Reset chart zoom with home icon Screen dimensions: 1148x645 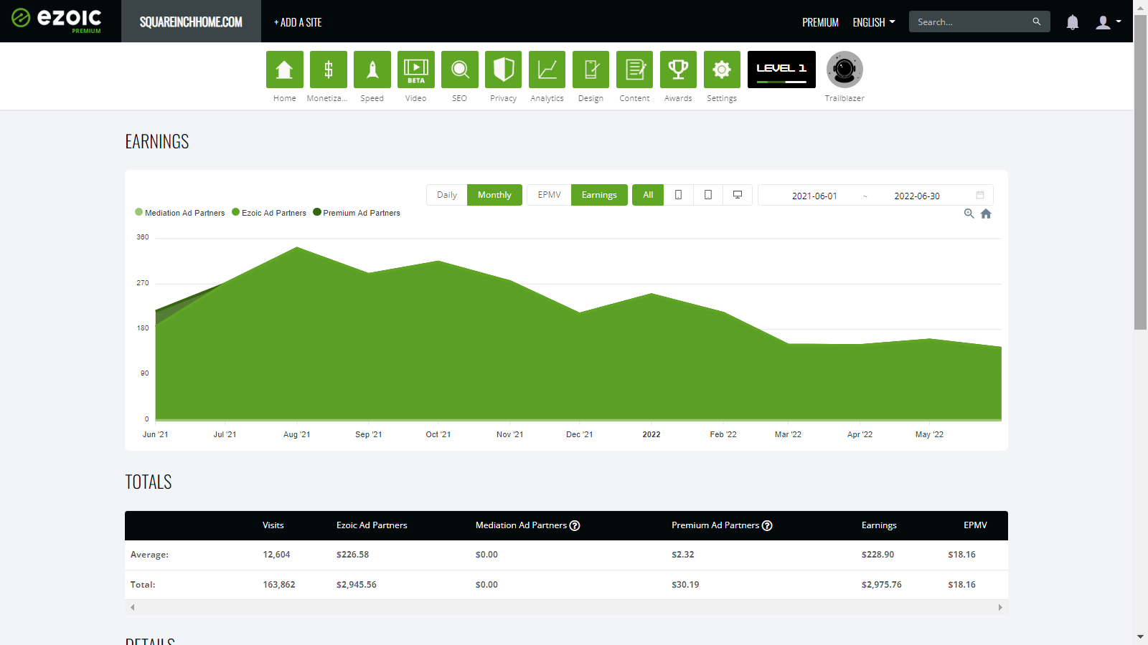(x=986, y=214)
